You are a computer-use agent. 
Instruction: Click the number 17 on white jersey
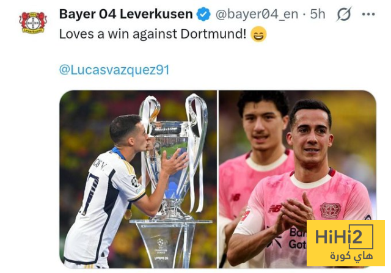click(89, 194)
